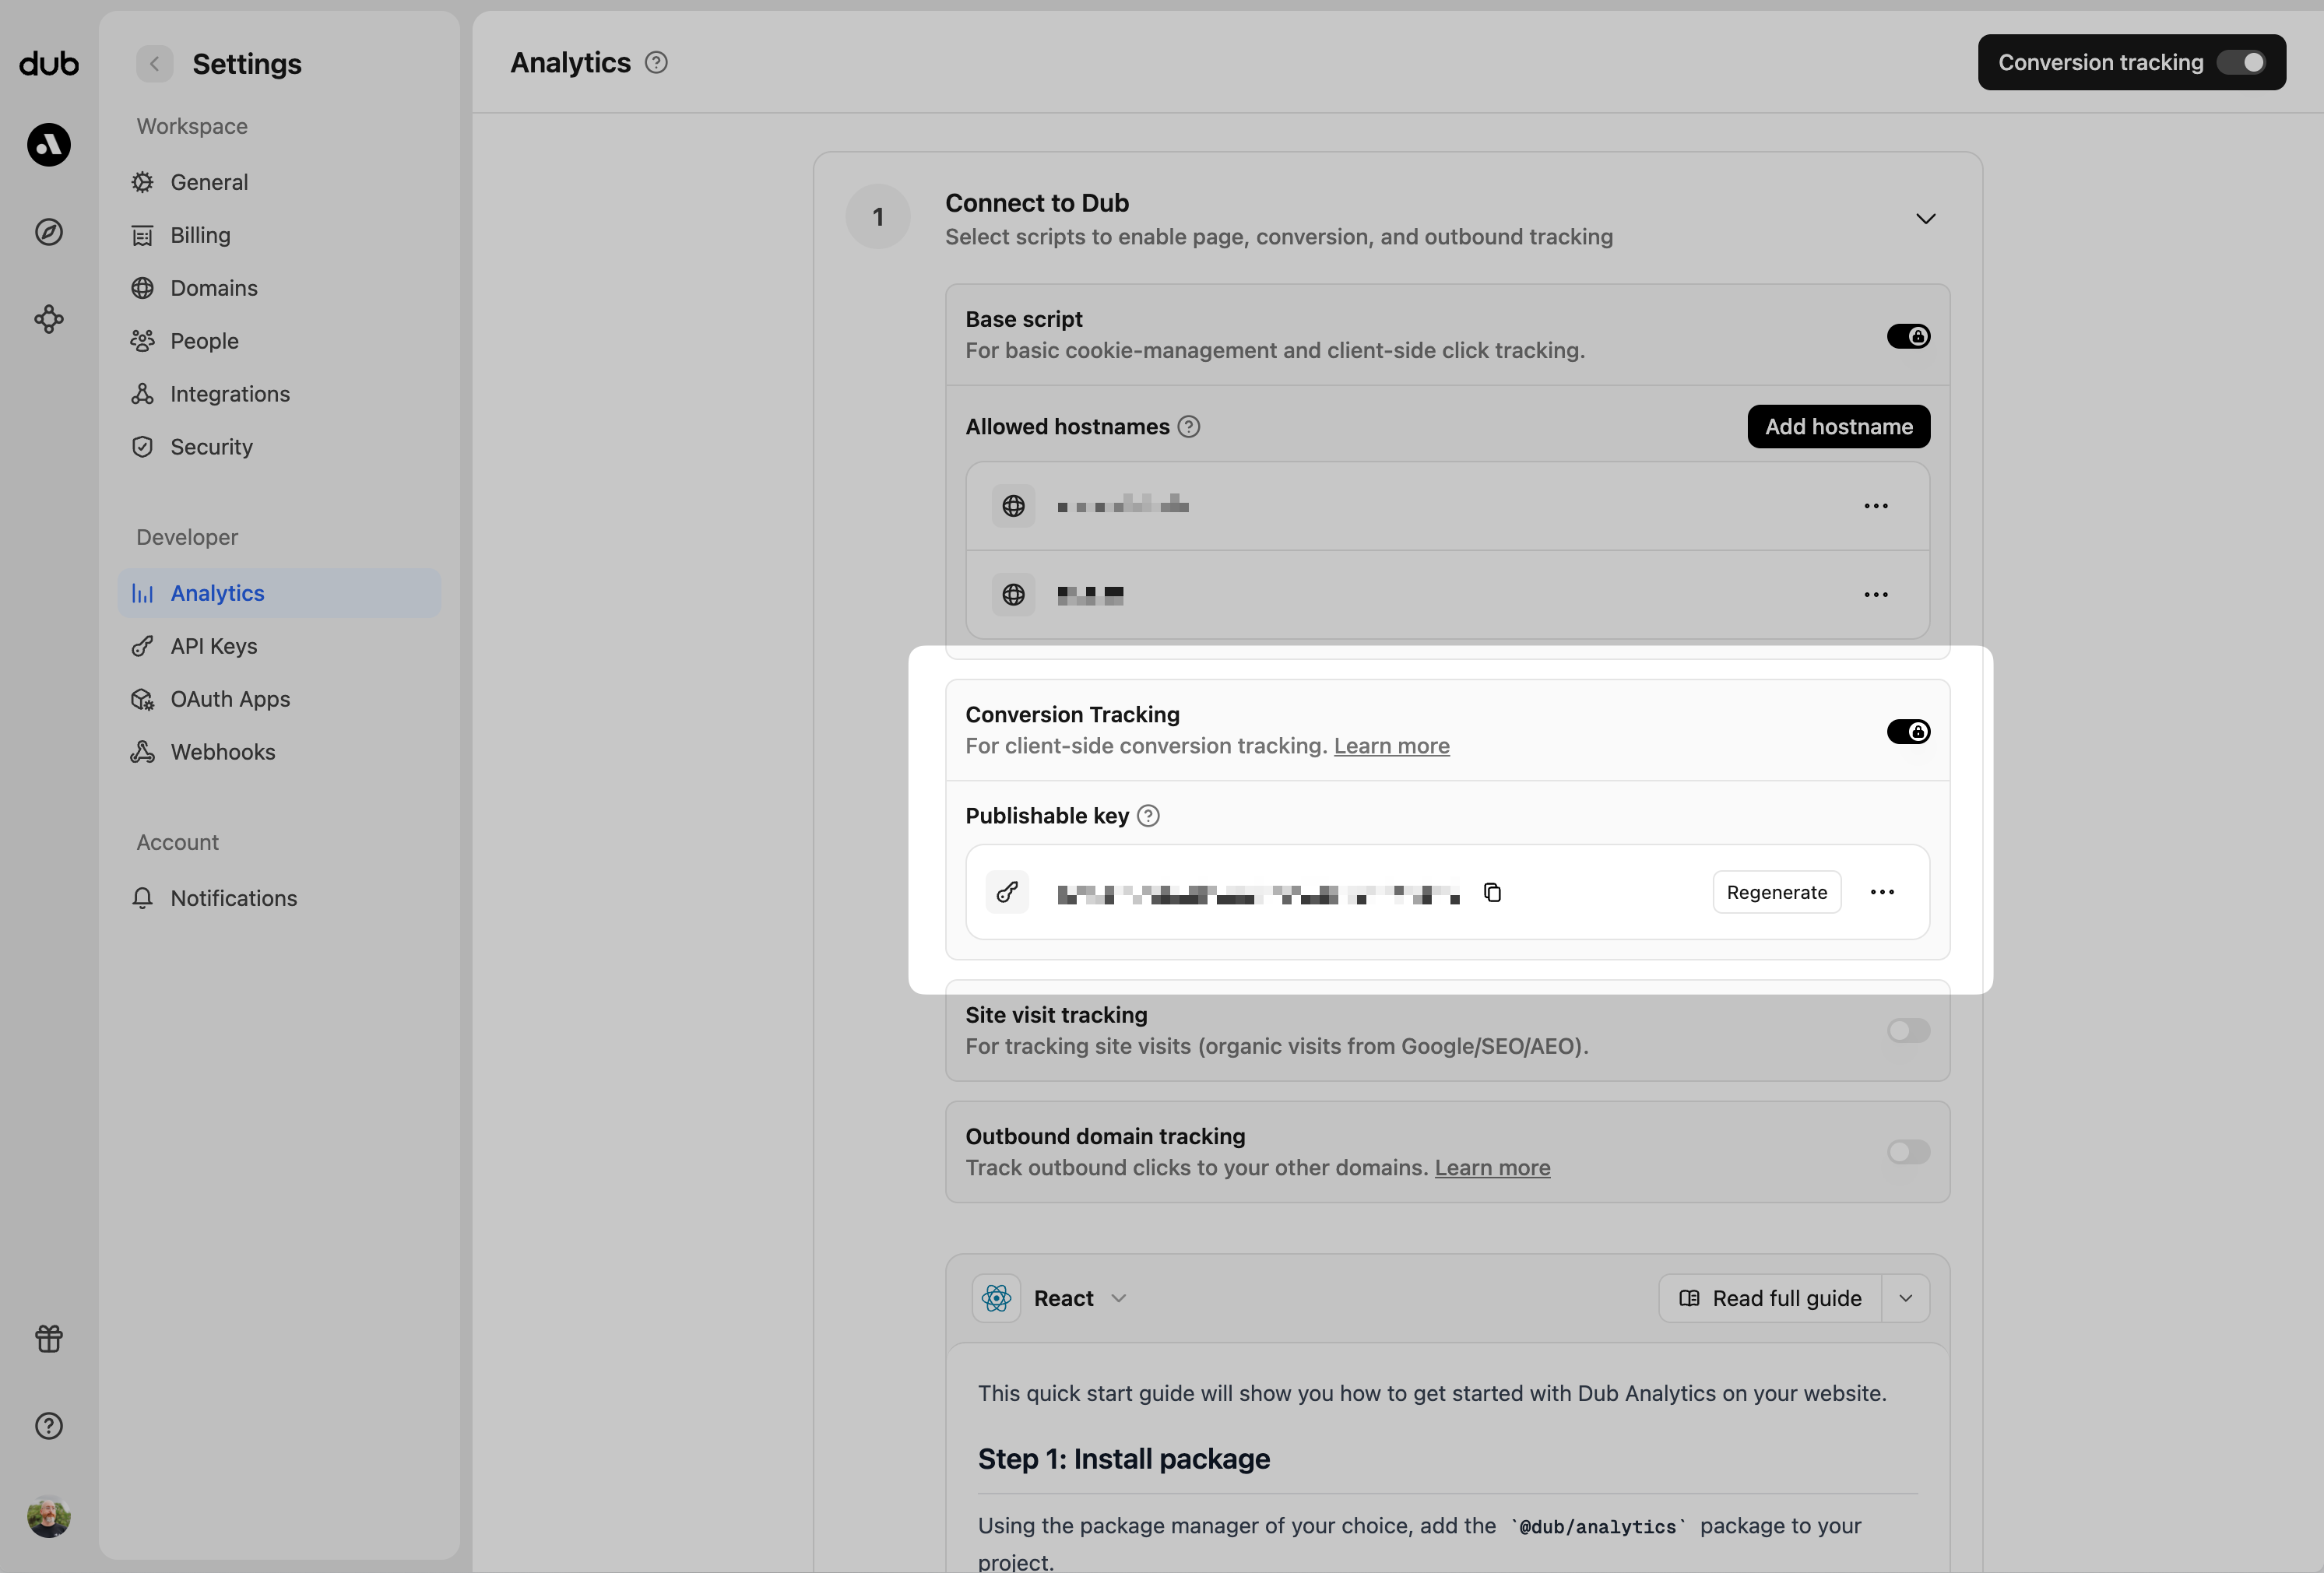
Task: Regenerate the publishable key
Action: point(1776,892)
